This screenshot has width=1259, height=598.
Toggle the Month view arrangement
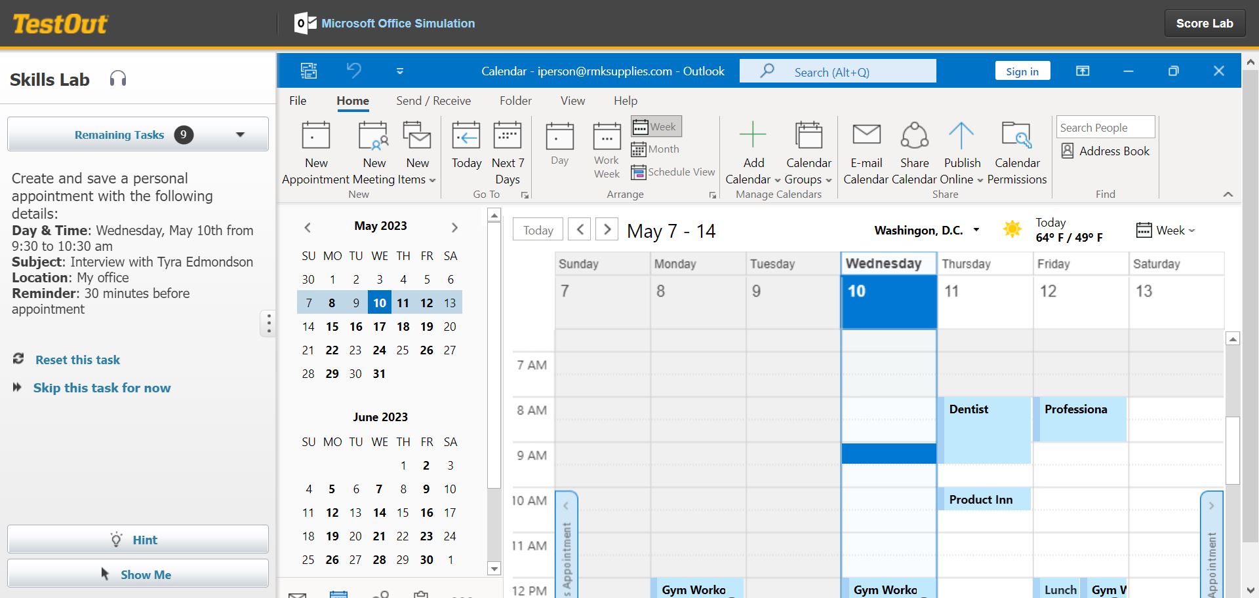pos(655,149)
